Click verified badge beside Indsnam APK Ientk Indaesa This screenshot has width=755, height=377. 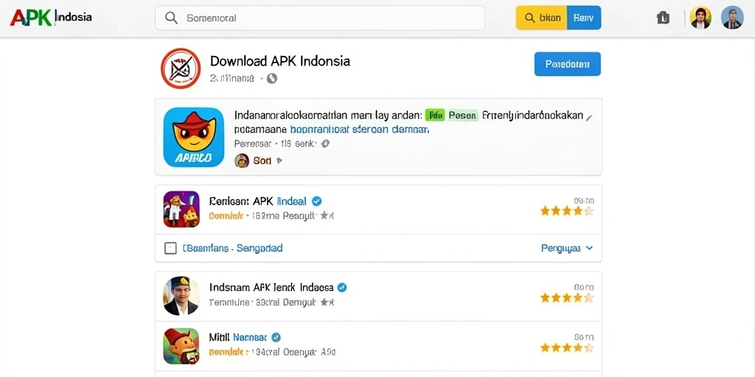342,288
